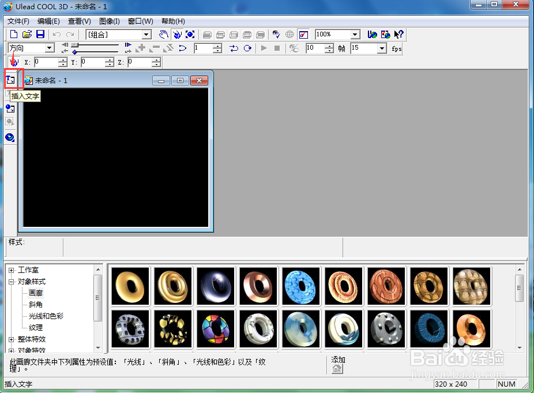Select the 斜角 tree item
Viewport: 534px width, 393px height.
click(36, 305)
